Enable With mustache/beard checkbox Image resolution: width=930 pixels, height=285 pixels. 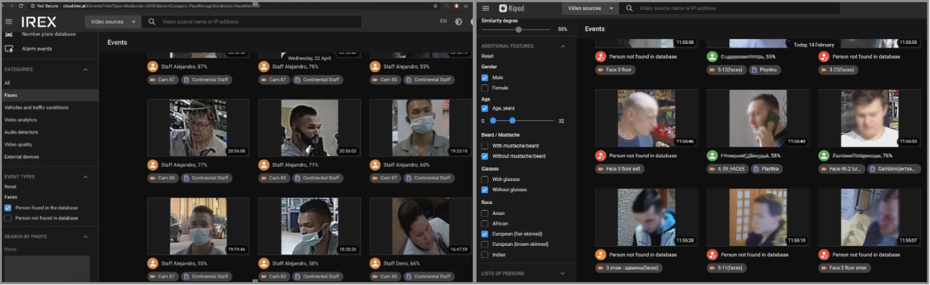[x=484, y=146]
